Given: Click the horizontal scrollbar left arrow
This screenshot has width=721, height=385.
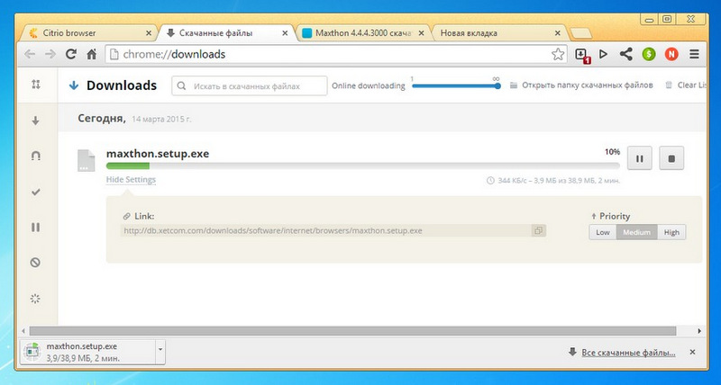Looking at the screenshot, I should (23, 331).
